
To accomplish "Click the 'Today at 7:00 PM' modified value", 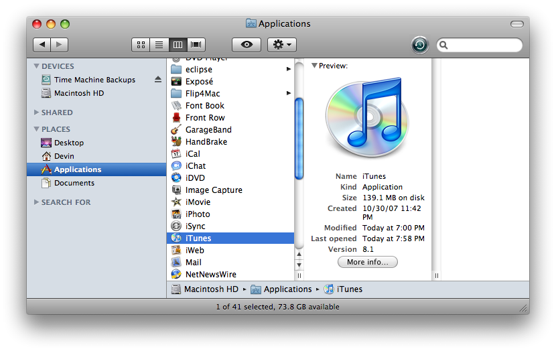I will coord(393,228).
